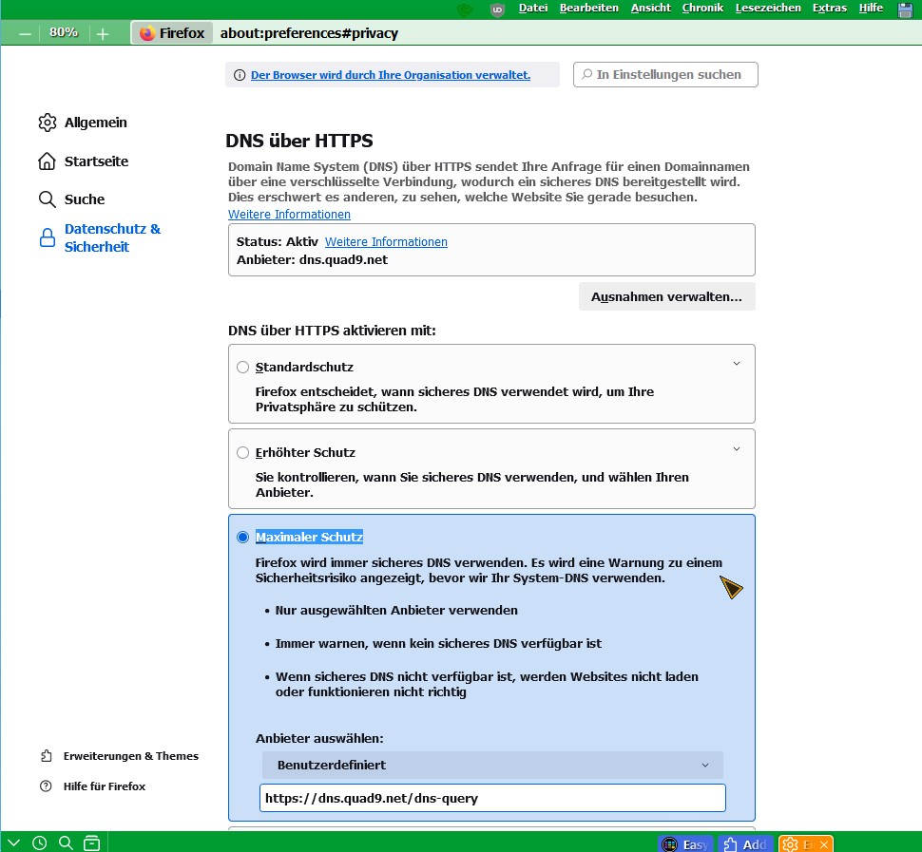Click 'DNS über HTTPS aktivieren mit:' label
Screen dimensions: 922x852
click(x=333, y=331)
